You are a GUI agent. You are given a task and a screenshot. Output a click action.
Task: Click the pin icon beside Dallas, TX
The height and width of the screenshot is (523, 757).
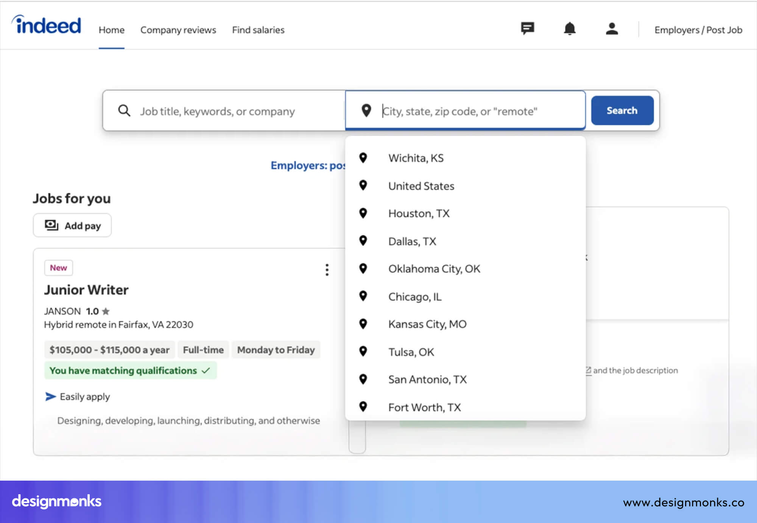tap(363, 241)
